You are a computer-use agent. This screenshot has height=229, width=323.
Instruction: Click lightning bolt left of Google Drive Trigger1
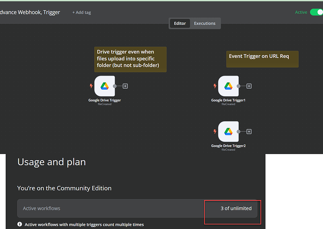215,86
